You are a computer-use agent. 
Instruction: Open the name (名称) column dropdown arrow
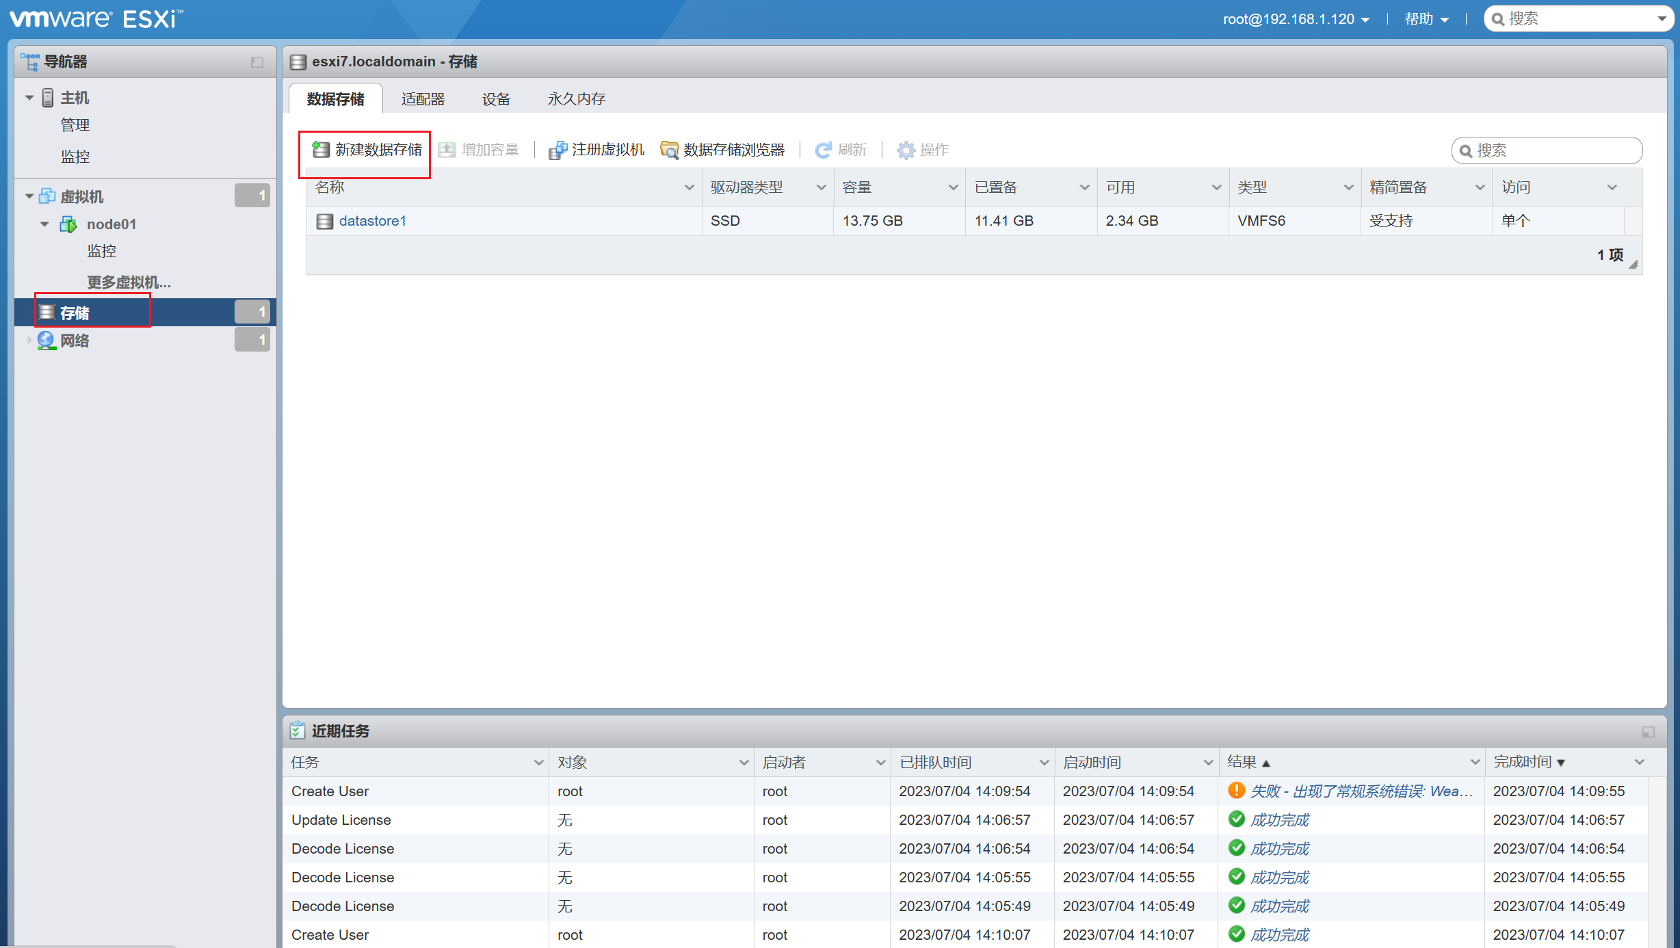point(689,187)
